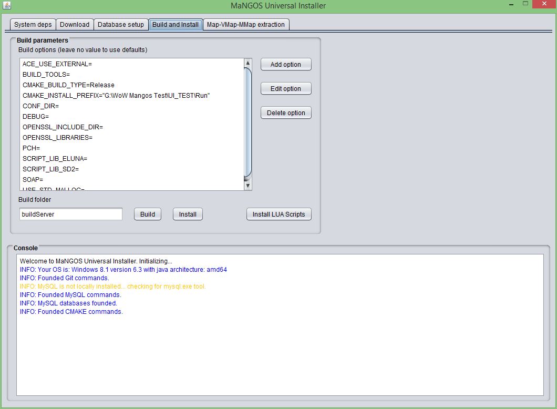This screenshot has width=557, height=409.
Task: Switch to the Download tab
Action: coord(75,25)
